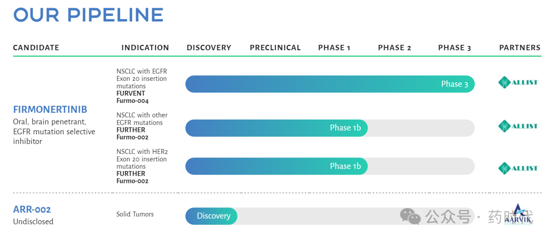
Task: Click the Allist logo in HER2 Exon 20 row
Action: (518, 168)
